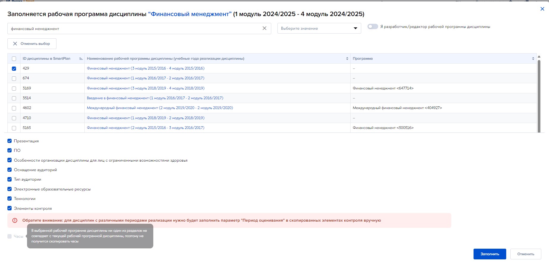Toggle the developer/editor switch
The height and width of the screenshot is (268, 549).
point(373,26)
